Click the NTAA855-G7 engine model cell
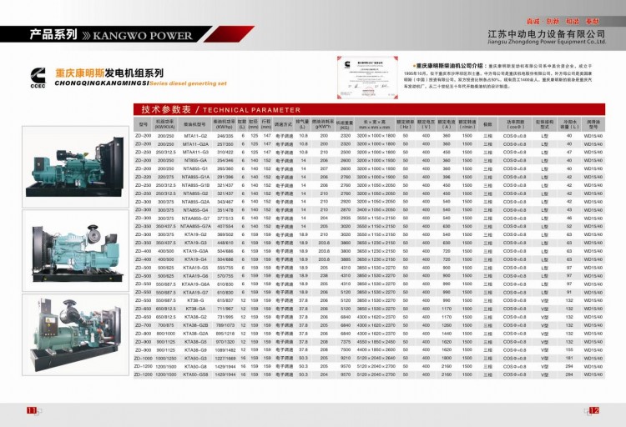 (195, 219)
